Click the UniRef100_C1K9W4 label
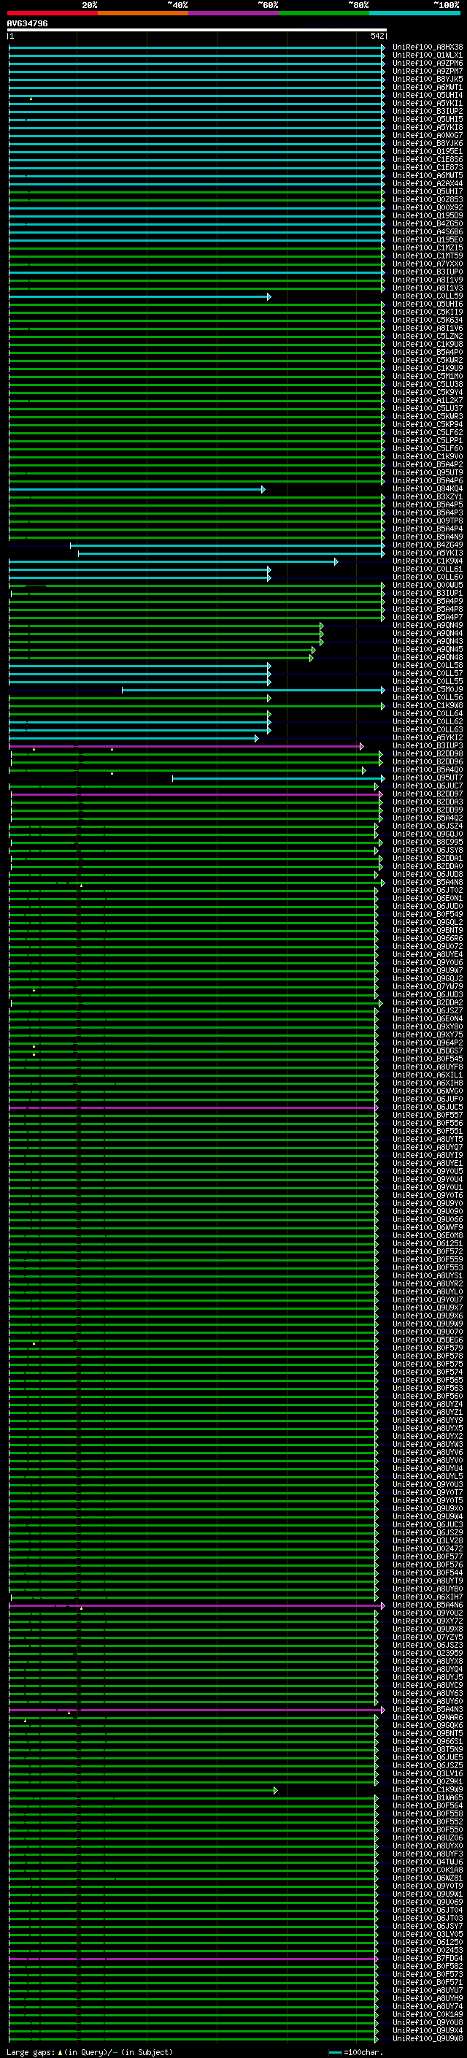Screen dimensions: 467x2058 (x=427, y=561)
